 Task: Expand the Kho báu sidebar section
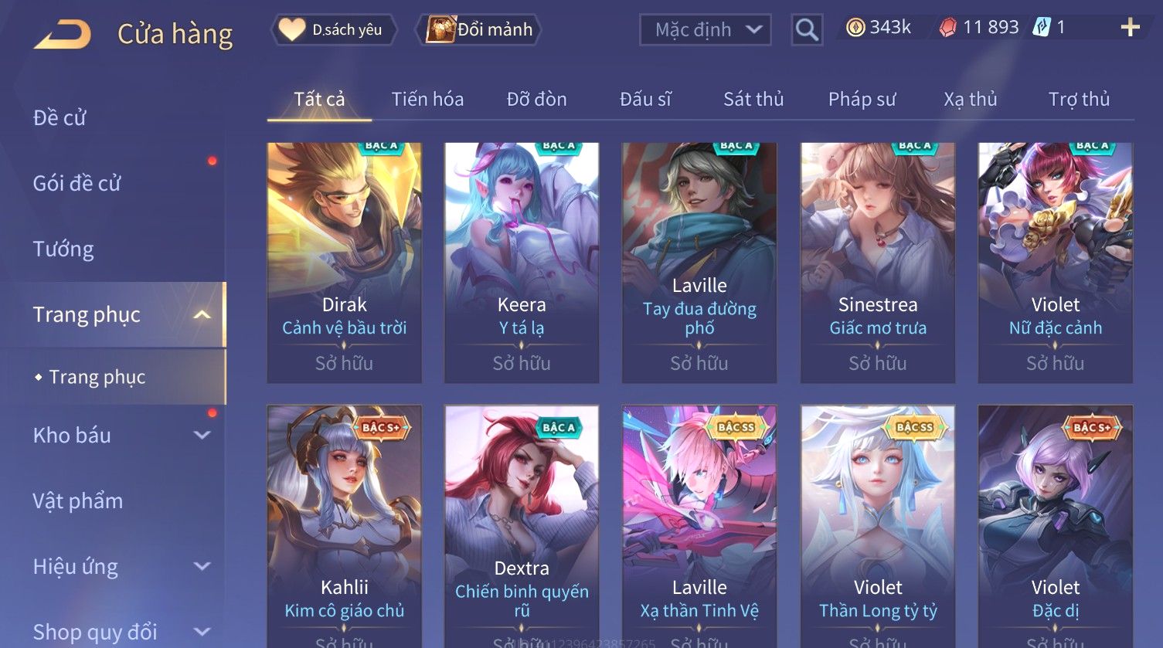pos(202,435)
